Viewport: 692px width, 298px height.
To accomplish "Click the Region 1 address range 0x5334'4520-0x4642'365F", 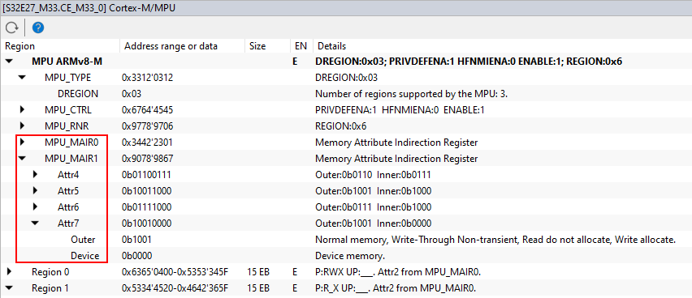I will pos(175,288).
